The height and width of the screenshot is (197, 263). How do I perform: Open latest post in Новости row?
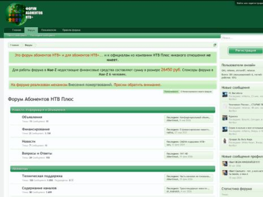(192, 142)
